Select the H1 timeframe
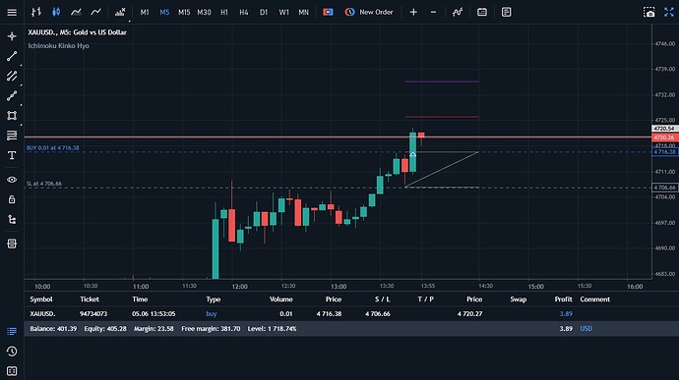679x380 pixels. click(224, 12)
